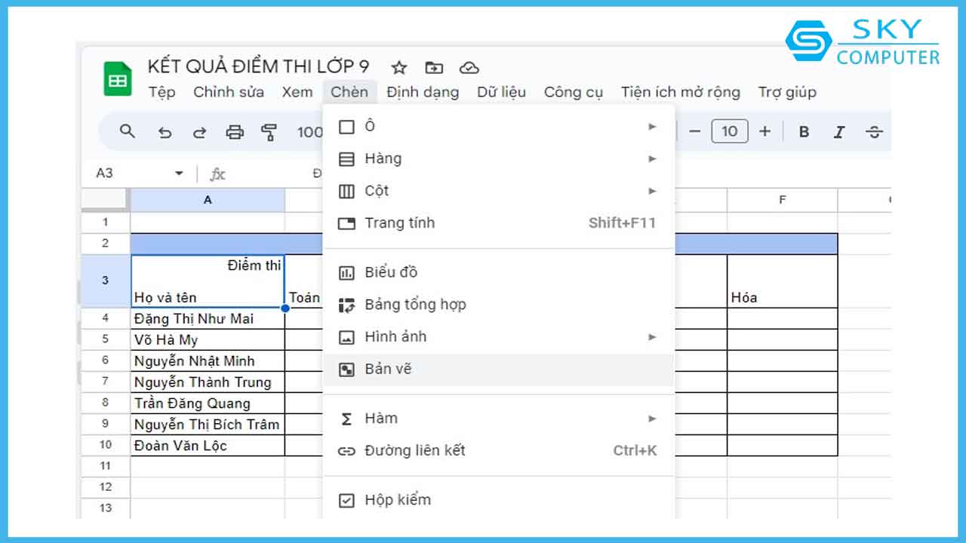This screenshot has height=543, width=966.
Task: Click the move-to-folder icon beside title
Action: [x=434, y=68]
